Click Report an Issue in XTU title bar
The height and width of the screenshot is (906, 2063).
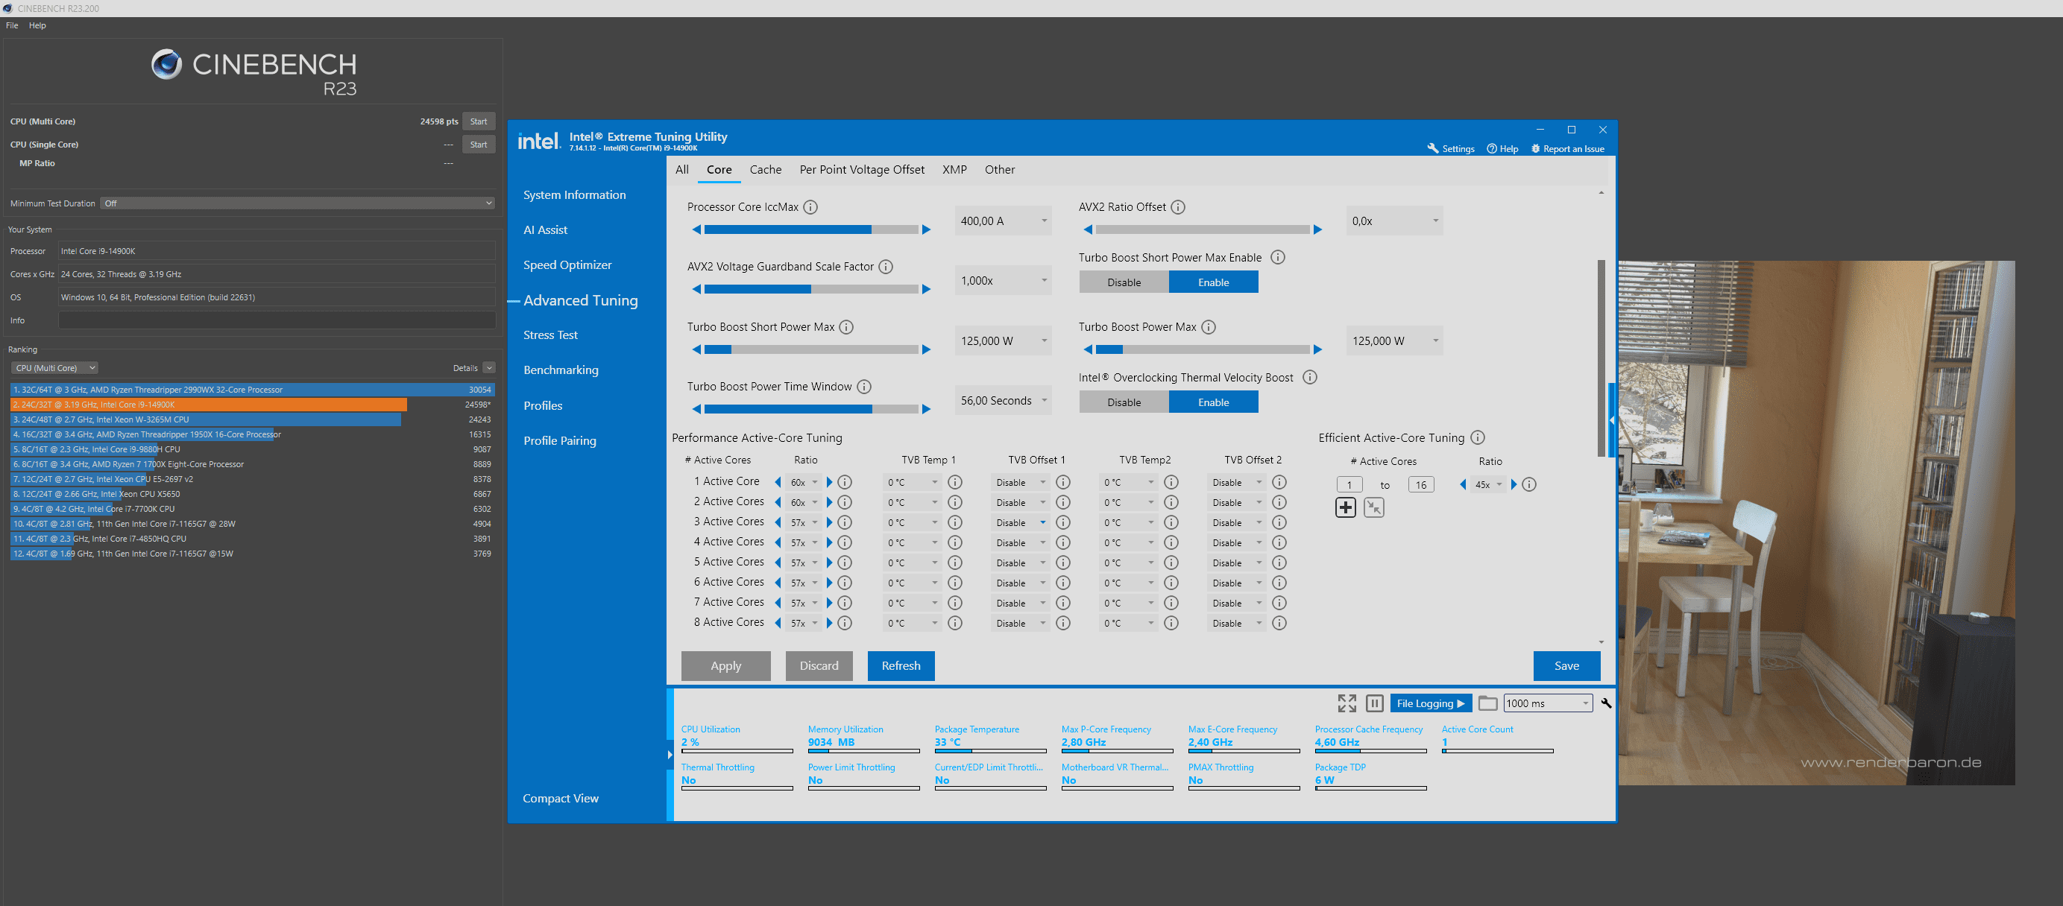point(1568,149)
